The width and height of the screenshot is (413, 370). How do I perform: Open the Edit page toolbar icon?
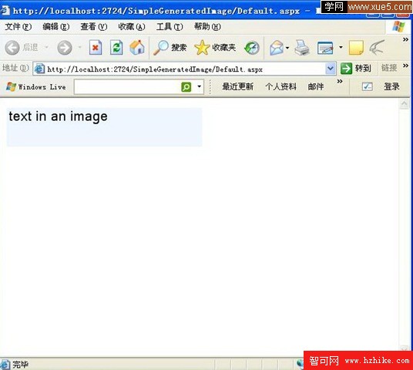click(x=325, y=48)
